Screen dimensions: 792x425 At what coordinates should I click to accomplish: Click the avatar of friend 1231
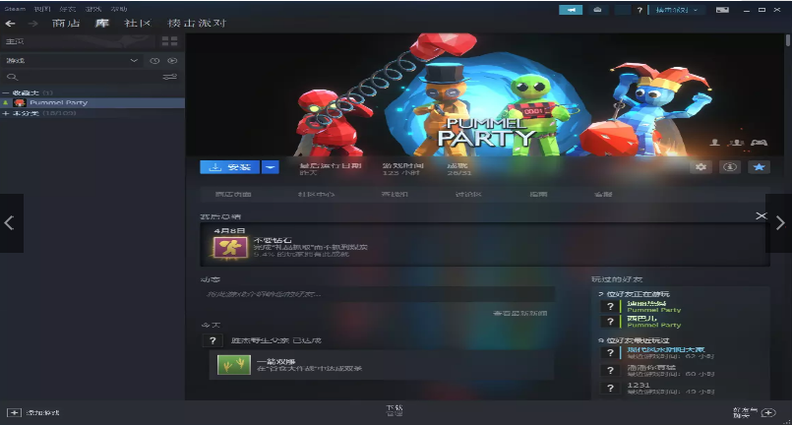(x=610, y=389)
